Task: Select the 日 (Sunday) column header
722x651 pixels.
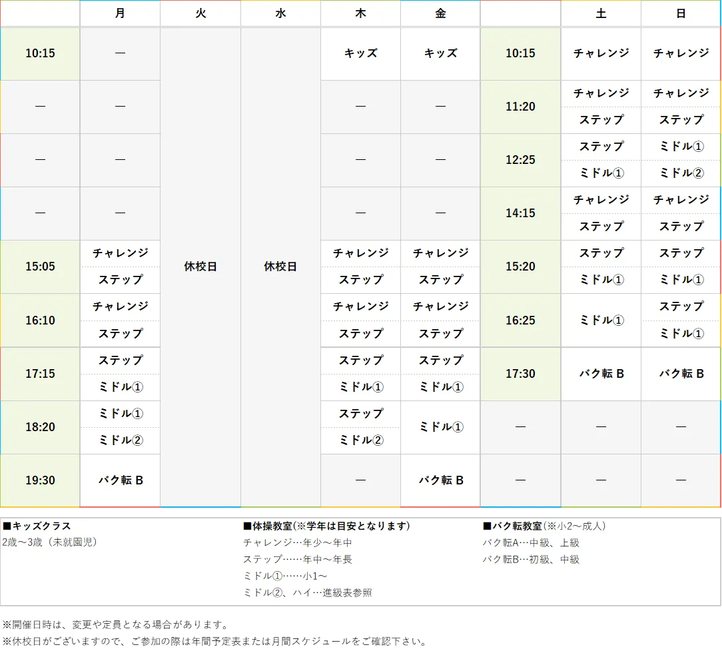Action: (680, 13)
